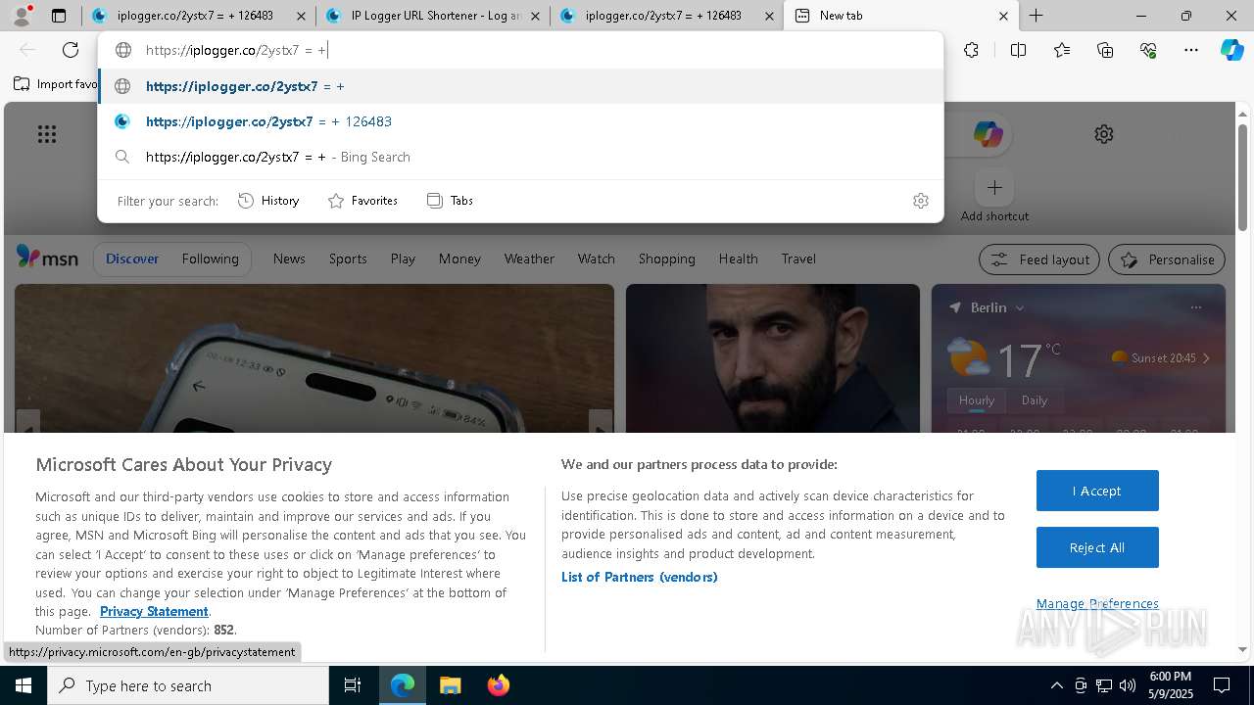The width and height of the screenshot is (1254, 705).
Task: Close the New tab tab
Action: point(1003,16)
